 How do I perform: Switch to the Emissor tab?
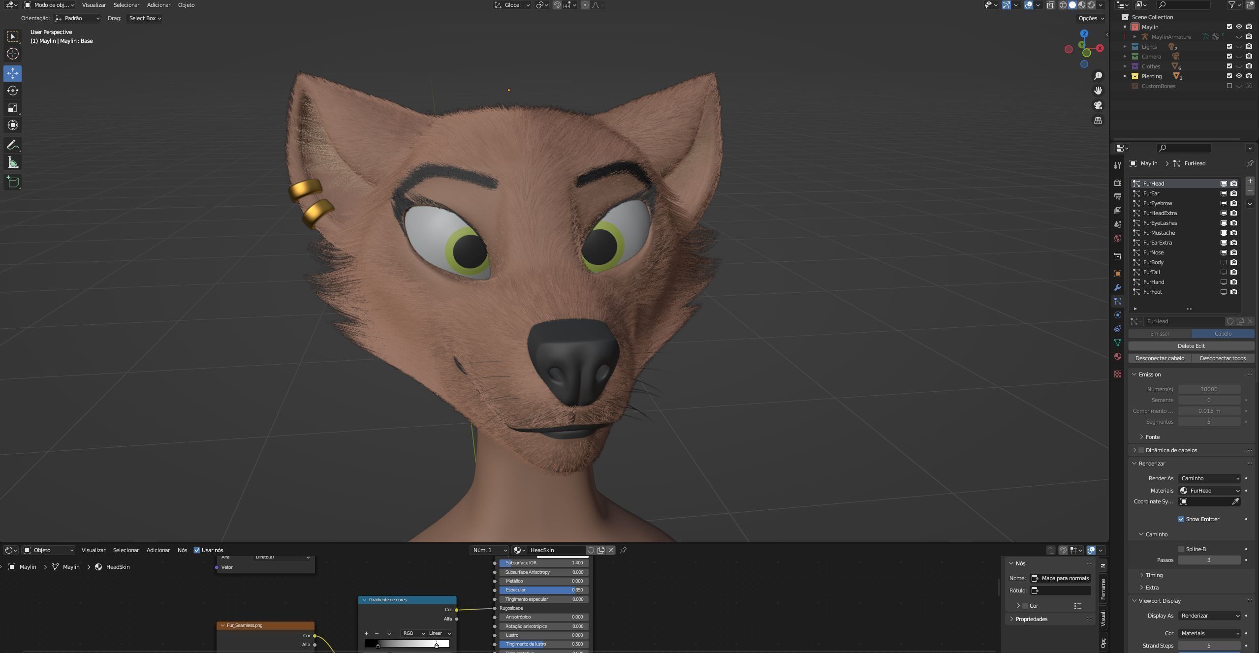click(1160, 334)
